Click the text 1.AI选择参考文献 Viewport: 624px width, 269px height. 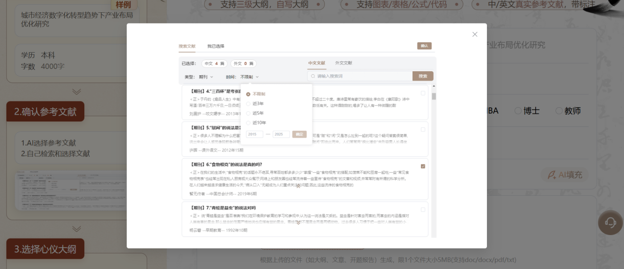tap(49, 143)
